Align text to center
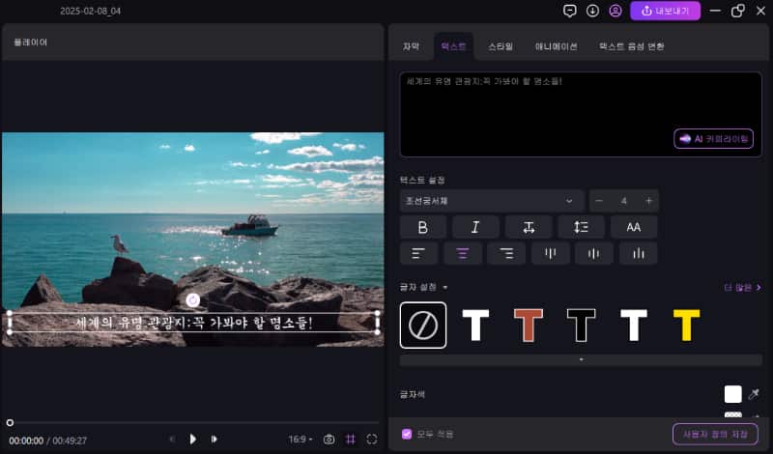773x454 pixels. pyautogui.click(x=462, y=253)
